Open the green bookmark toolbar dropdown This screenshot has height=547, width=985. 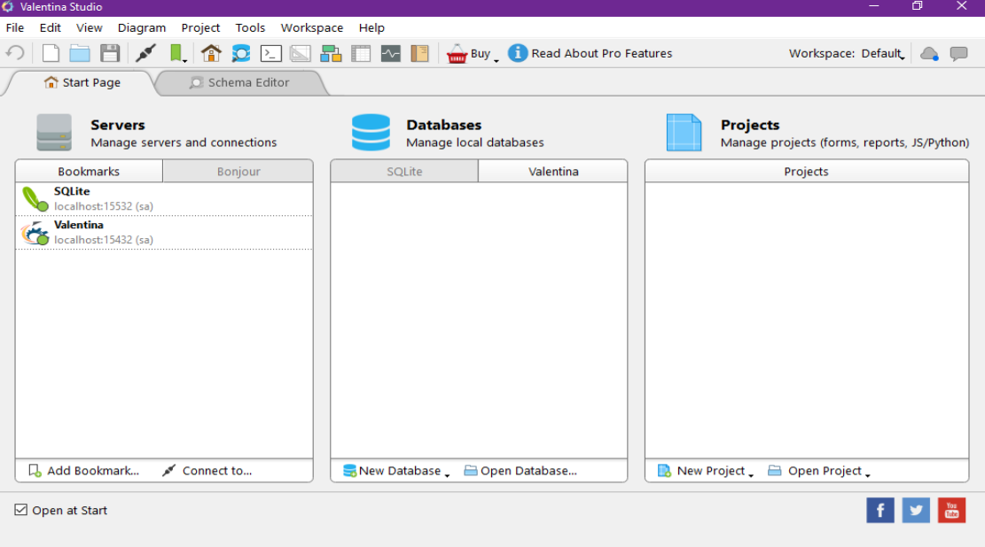pyautogui.click(x=178, y=53)
